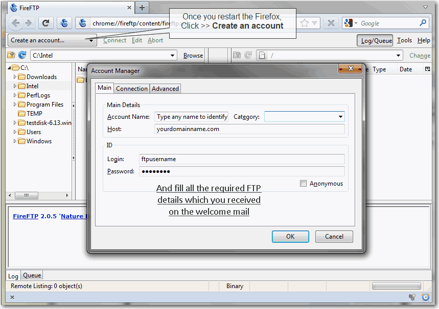Switch to the Advanced tab
The image size is (439, 309).
point(165,89)
